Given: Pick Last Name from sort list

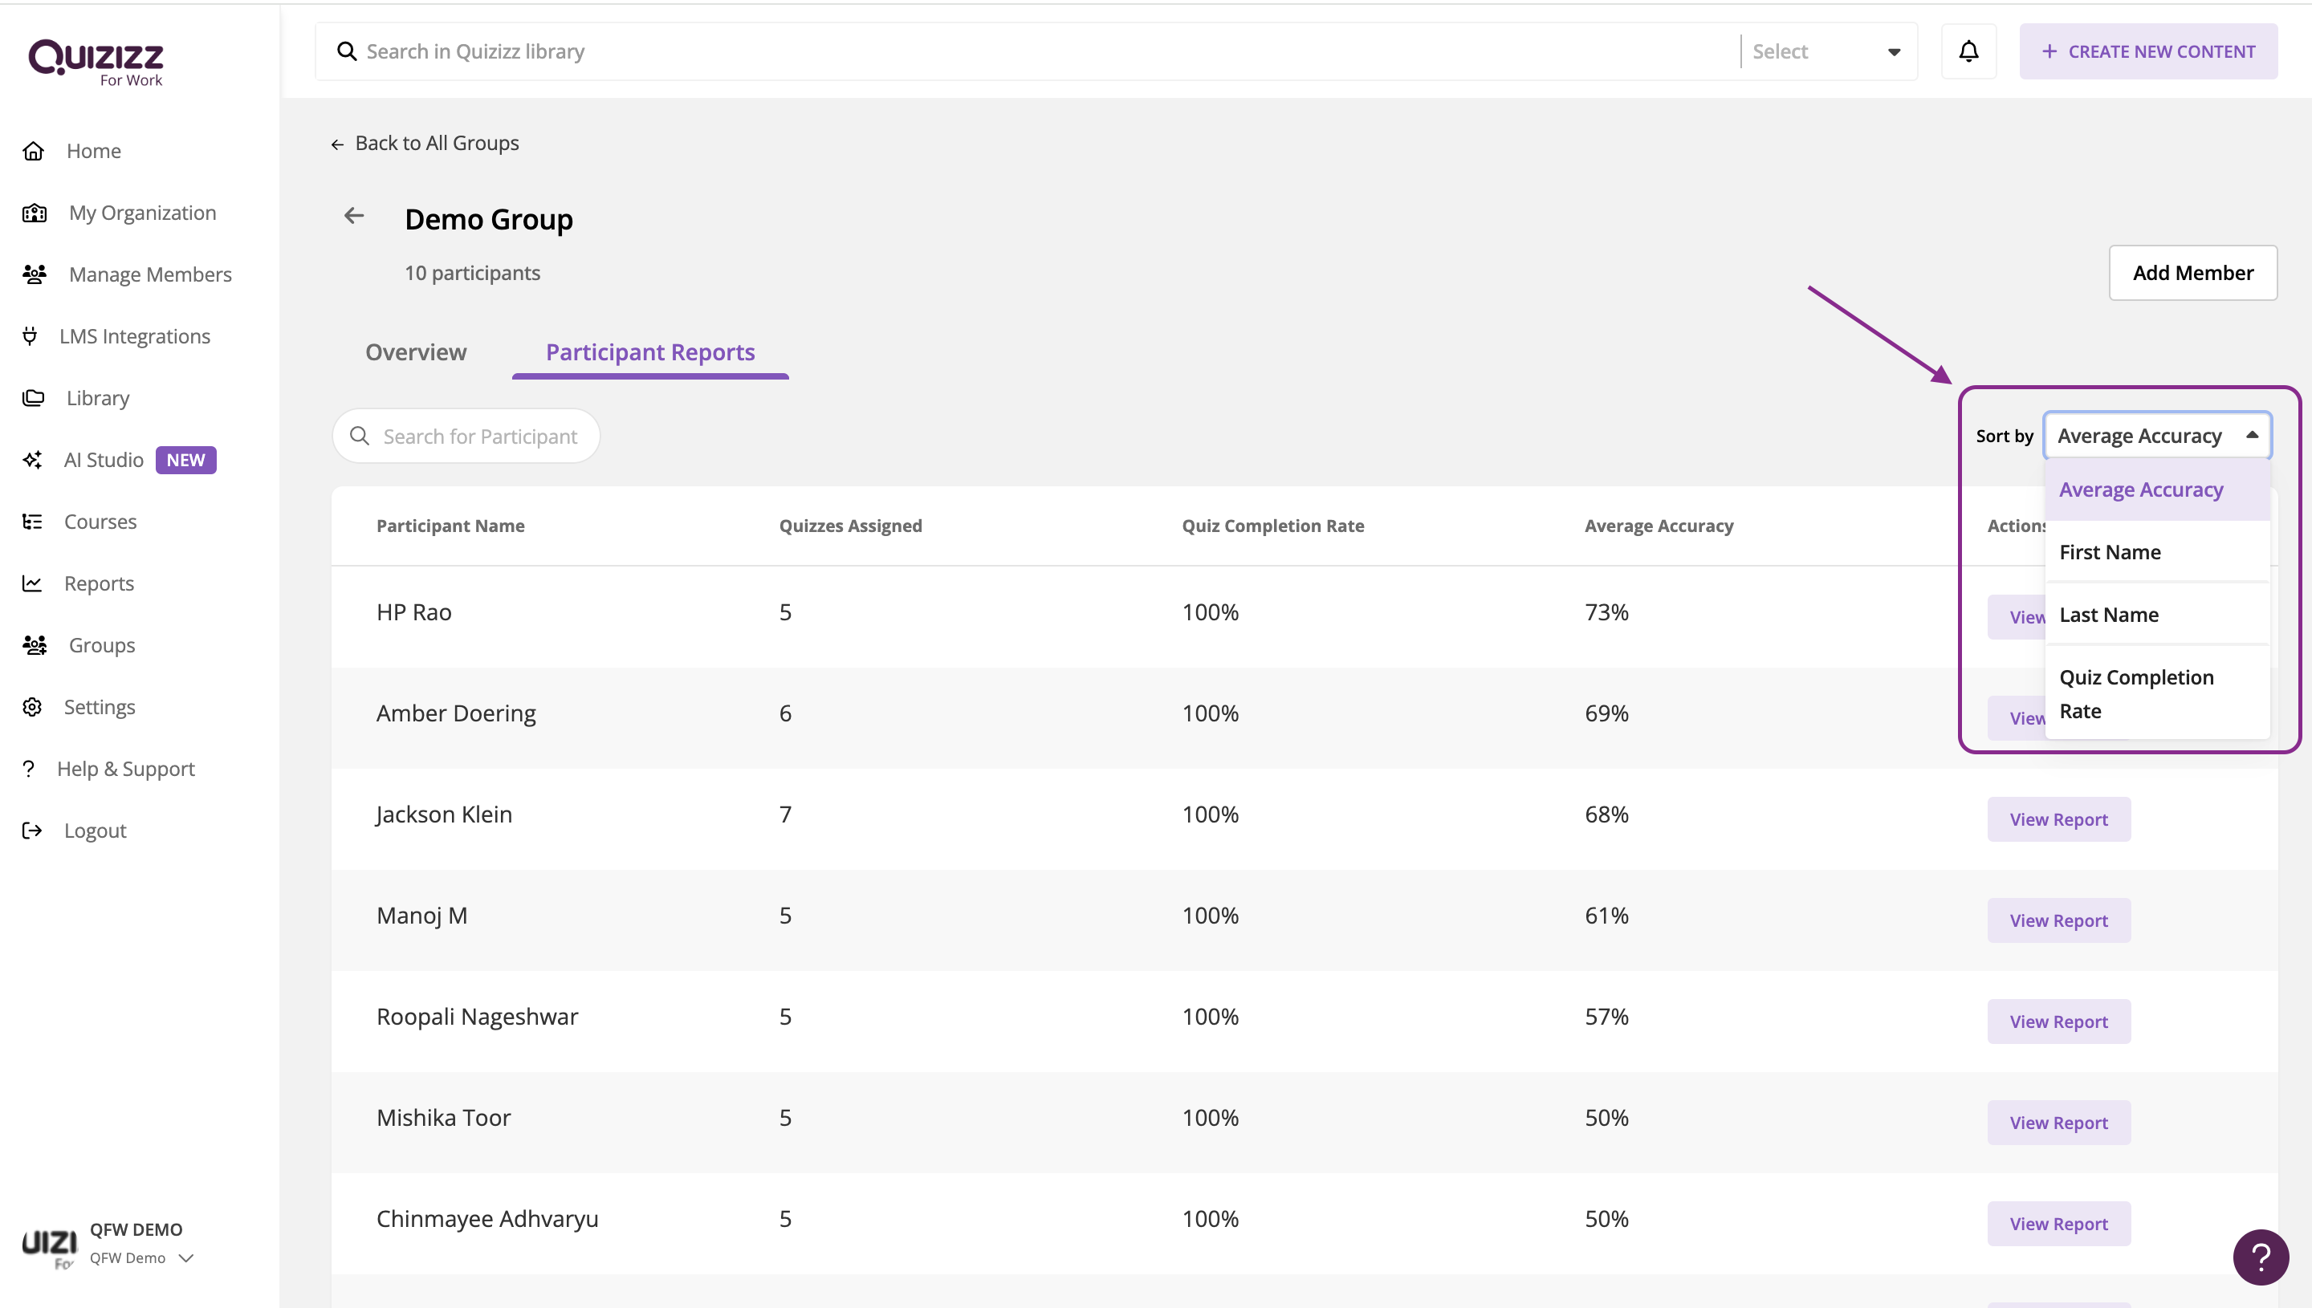Looking at the screenshot, I should pyautogui.click(x=2108, y=615).
